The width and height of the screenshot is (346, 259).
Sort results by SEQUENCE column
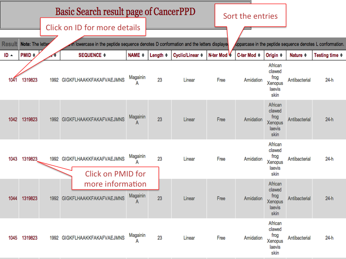tap(93, 55)
